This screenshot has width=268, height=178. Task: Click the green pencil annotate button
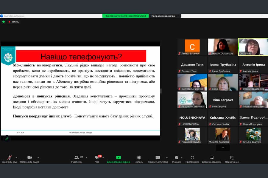[x=7, y=139]
